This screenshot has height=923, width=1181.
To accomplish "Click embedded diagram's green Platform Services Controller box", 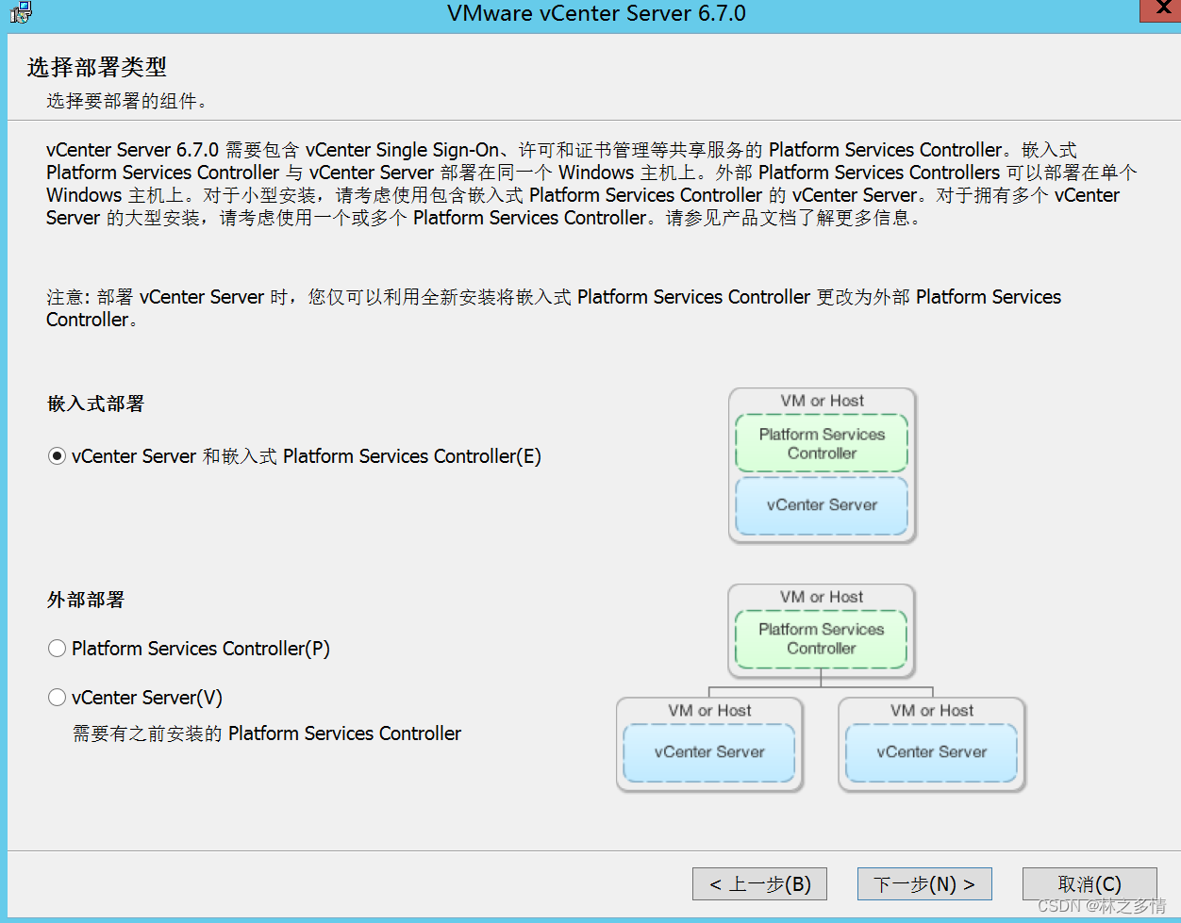I will point(822,443).
